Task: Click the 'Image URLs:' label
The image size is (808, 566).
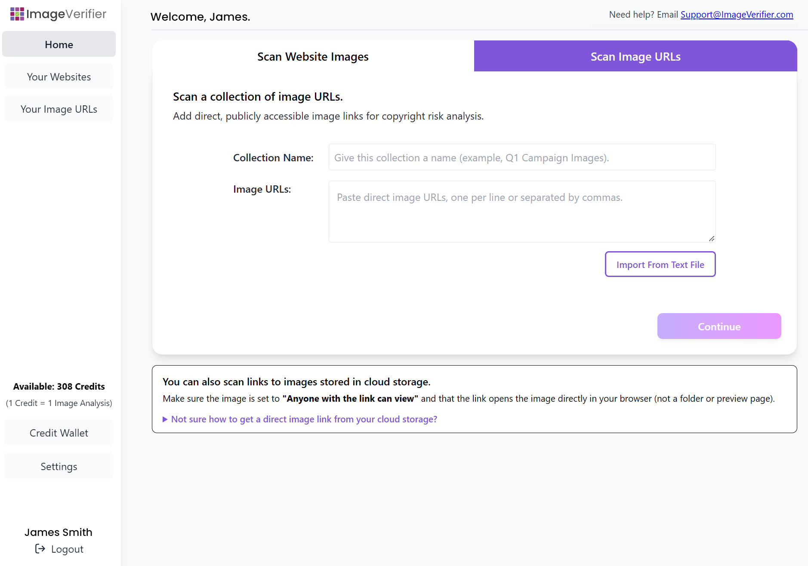Action: pos(262,189)
